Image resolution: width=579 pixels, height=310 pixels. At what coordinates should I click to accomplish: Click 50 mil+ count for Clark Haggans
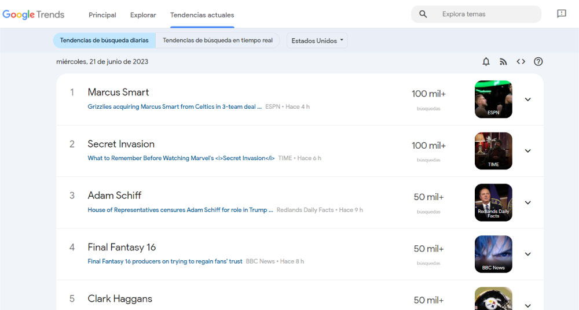coord(428,300)
